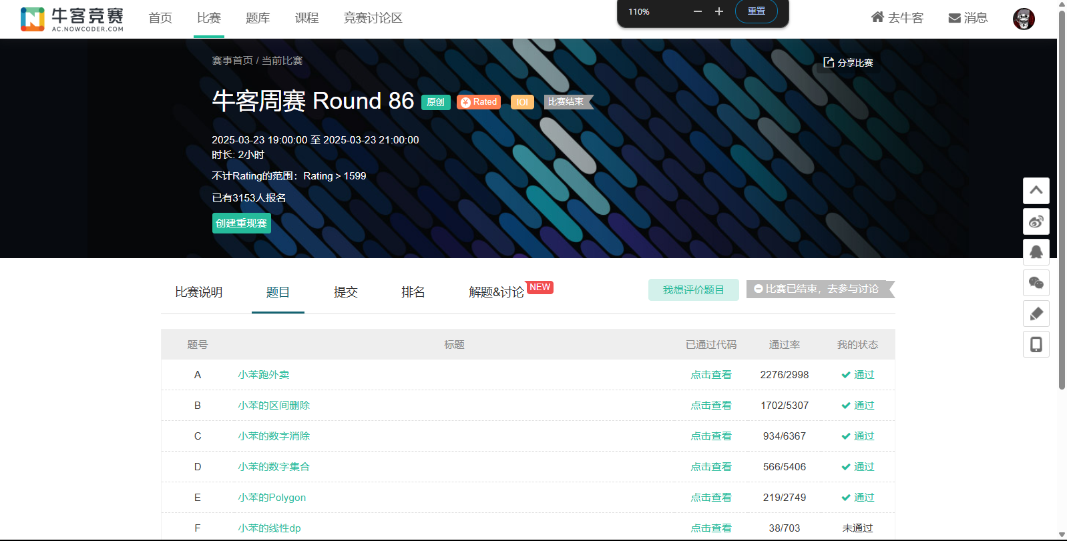
Task: Open the 比赛 navigation item
Action: coord(209,18)
